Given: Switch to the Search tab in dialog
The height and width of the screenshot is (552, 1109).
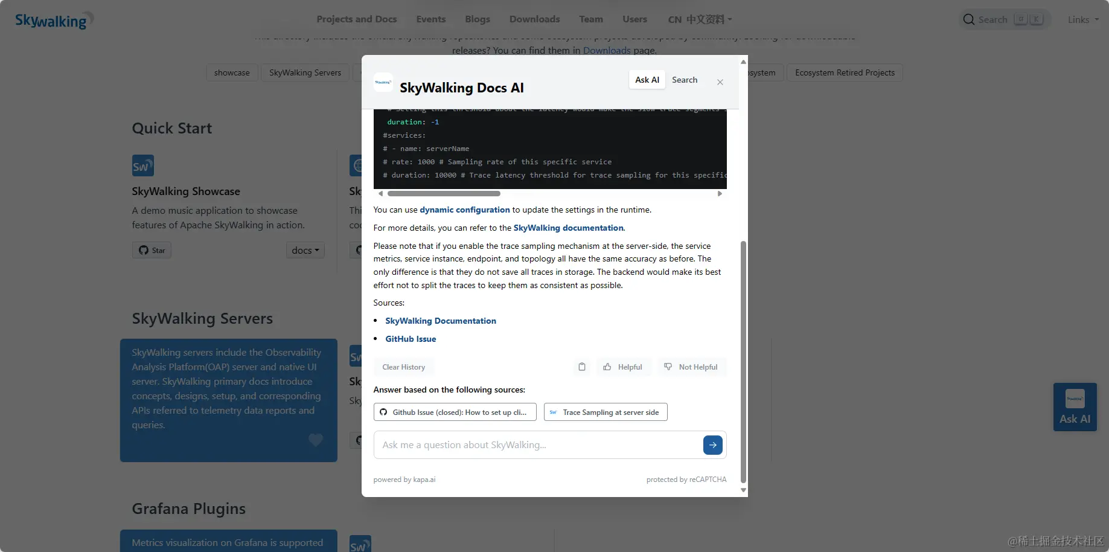Looking at the screenshot, I should click(x=685, y=80).
